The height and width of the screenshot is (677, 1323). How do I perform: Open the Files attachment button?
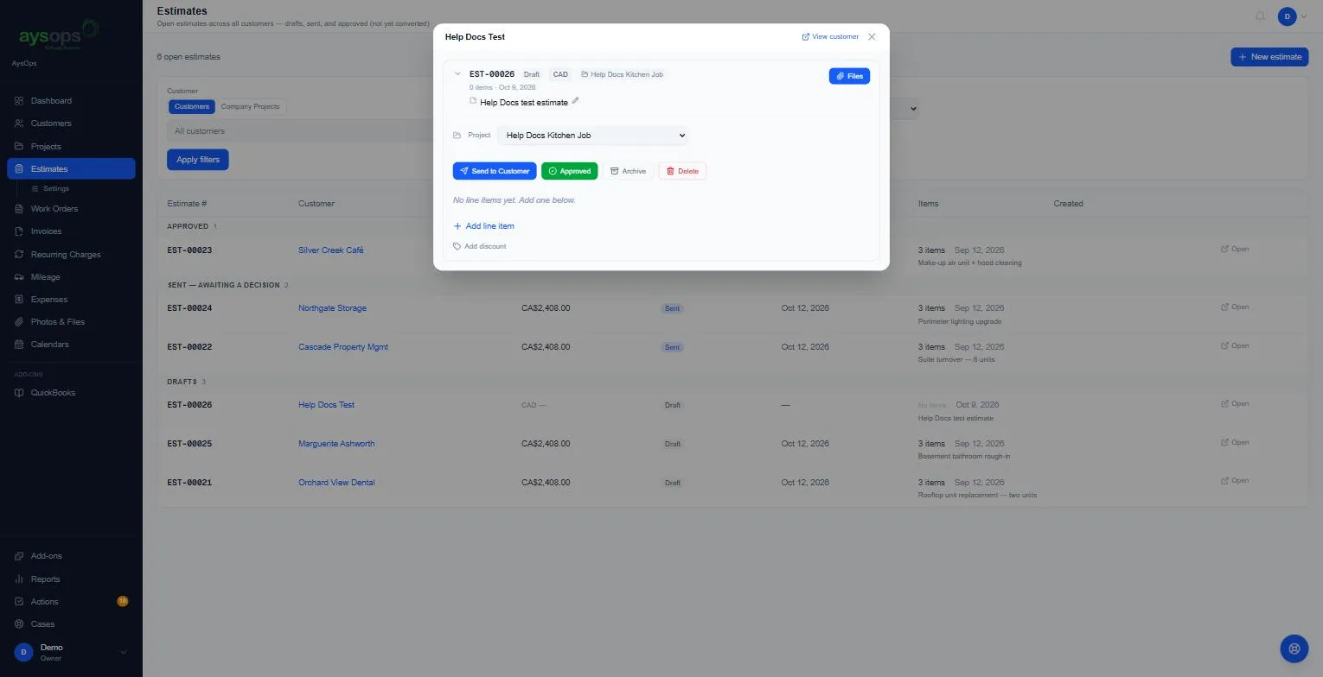pyautogui.click(x=849, y=76)
